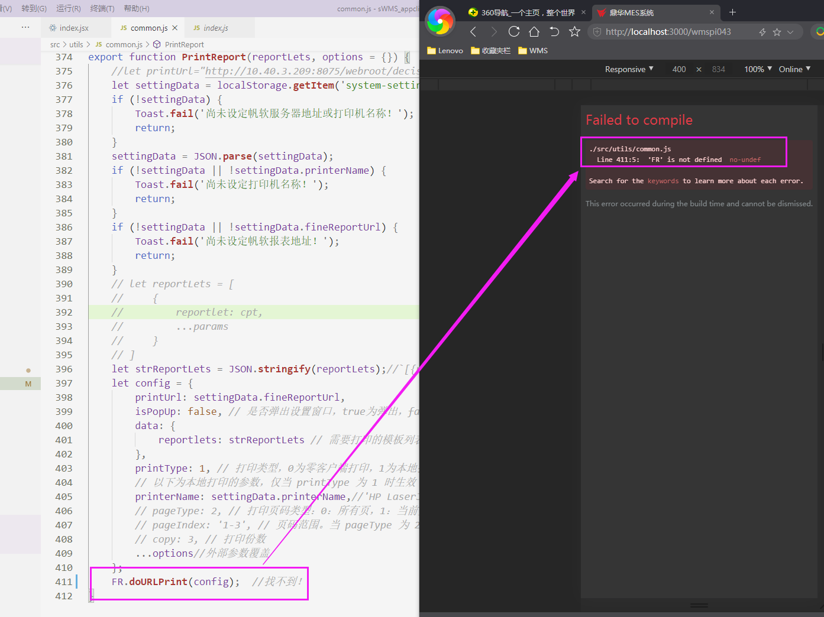Open the 360 browser logo menu
824x617 pixels.
click(x=440, y=21)
